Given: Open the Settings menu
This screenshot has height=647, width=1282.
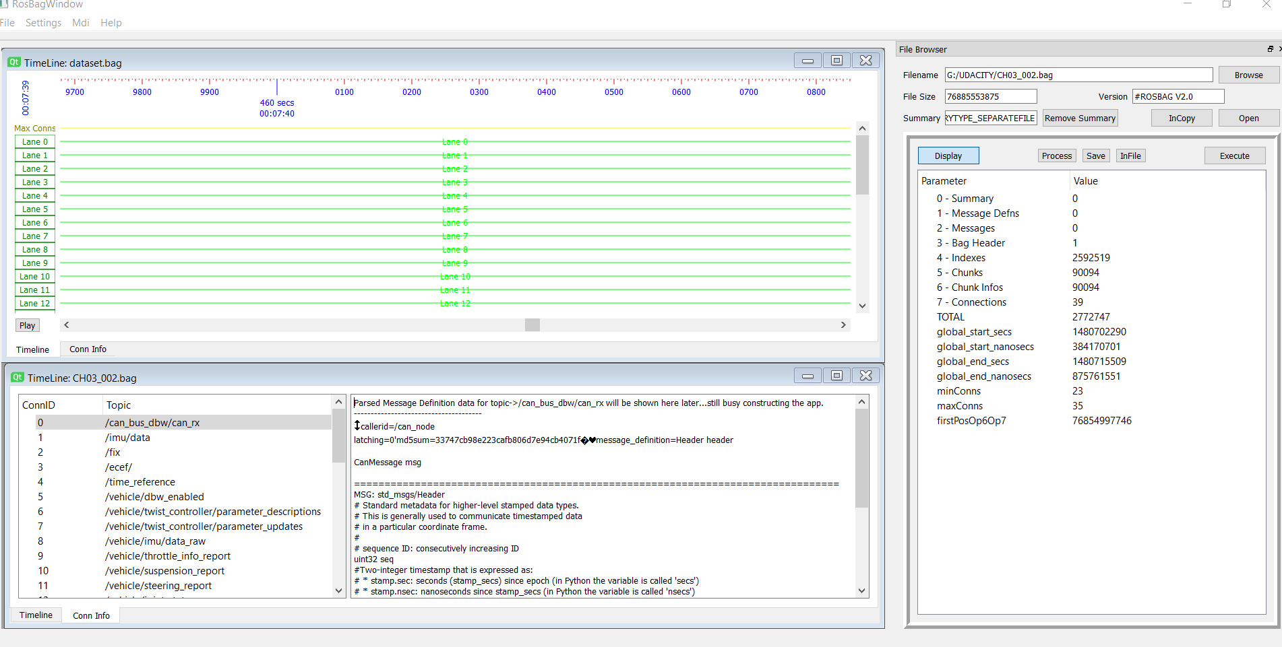Looking at the screenshot, I should click(43, 23).
